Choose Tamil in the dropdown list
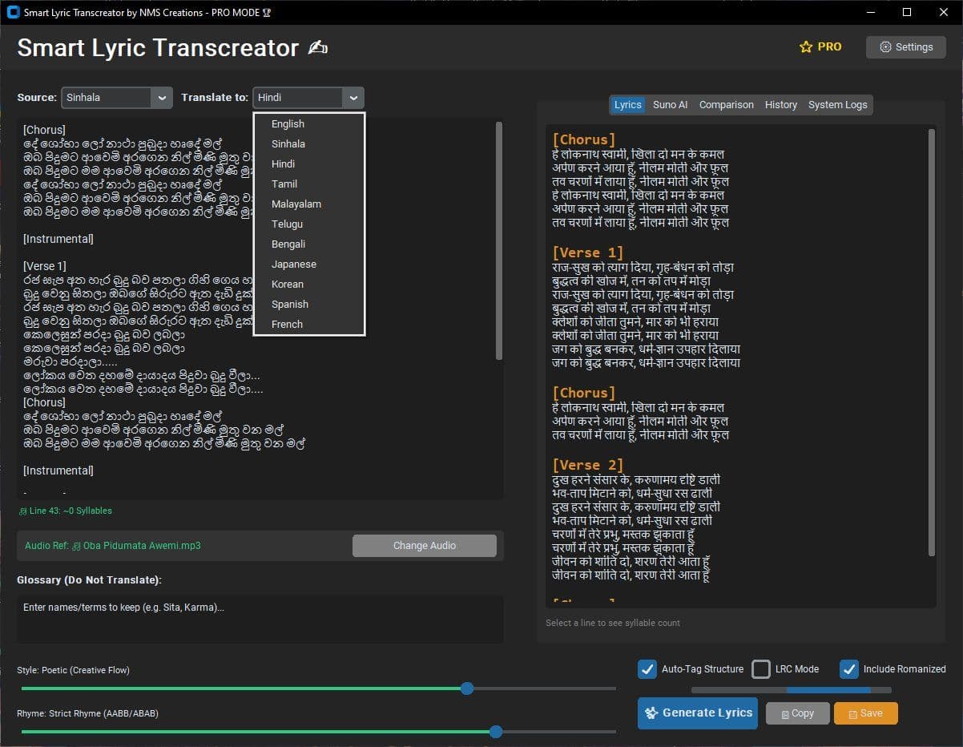The image size is (963, 747). [309, 184]
